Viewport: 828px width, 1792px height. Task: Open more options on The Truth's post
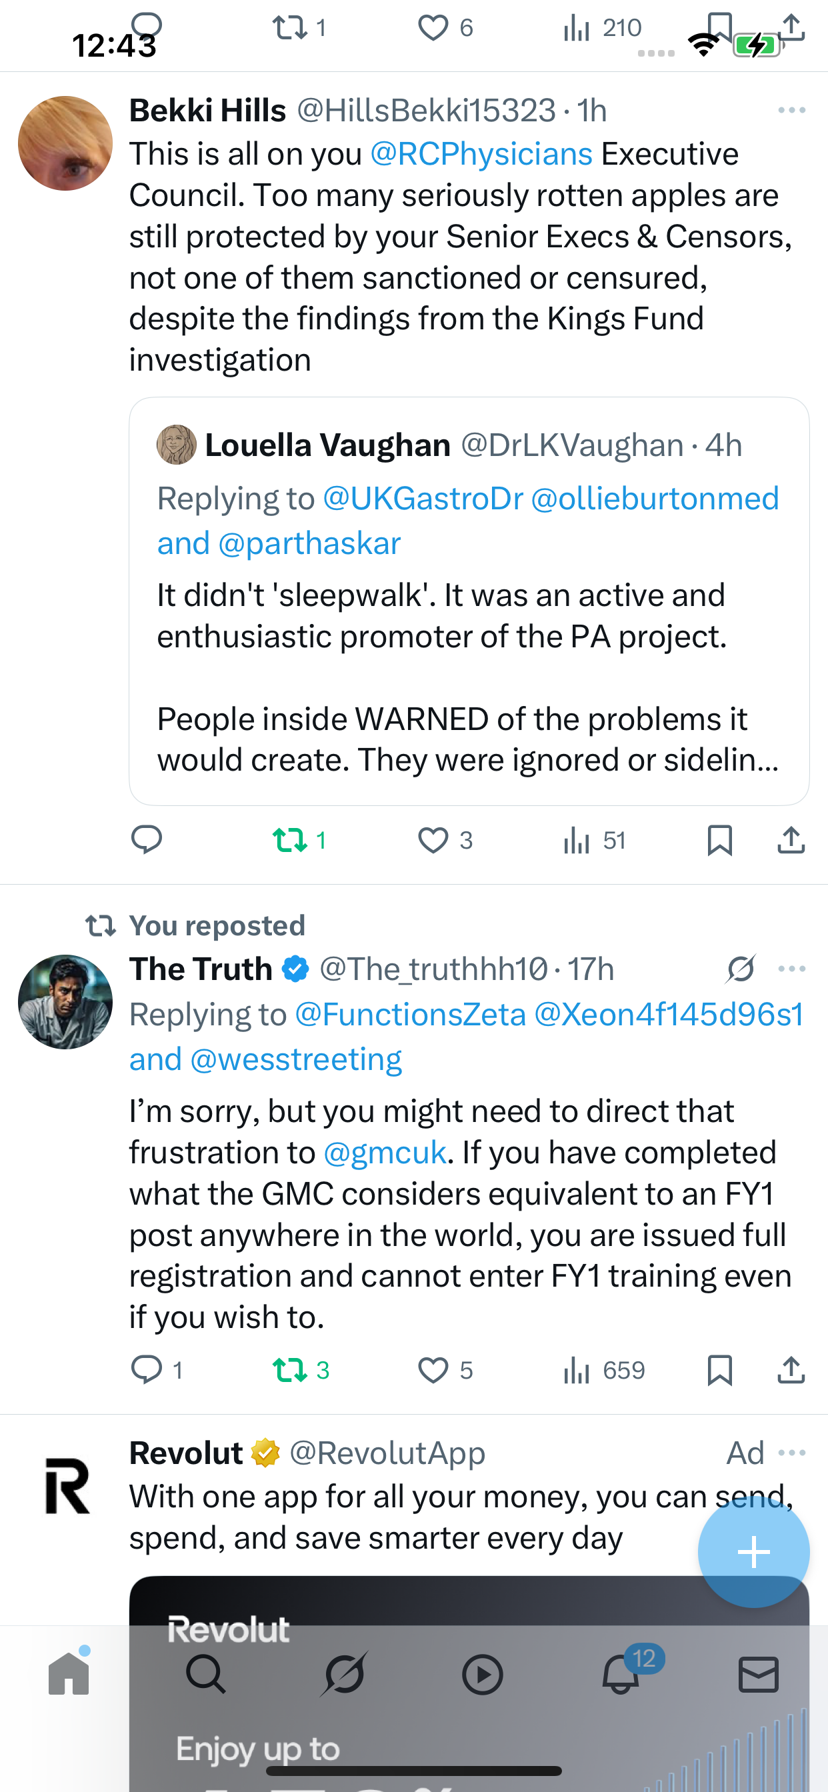pyautogui.click(x=792, y=969)
